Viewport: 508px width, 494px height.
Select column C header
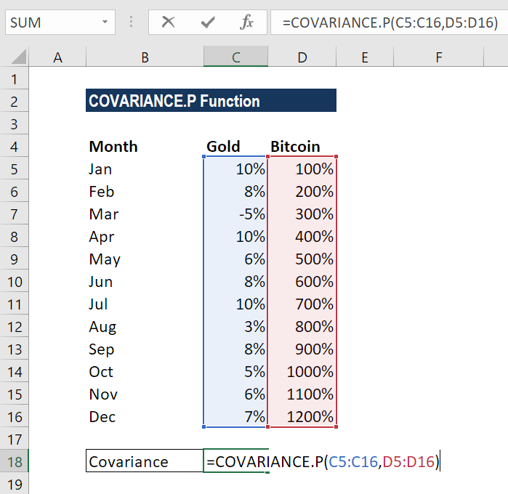coord(235,57)
